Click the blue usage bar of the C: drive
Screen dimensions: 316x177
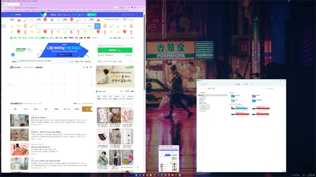pyautogui.click(x=242, y=108)
